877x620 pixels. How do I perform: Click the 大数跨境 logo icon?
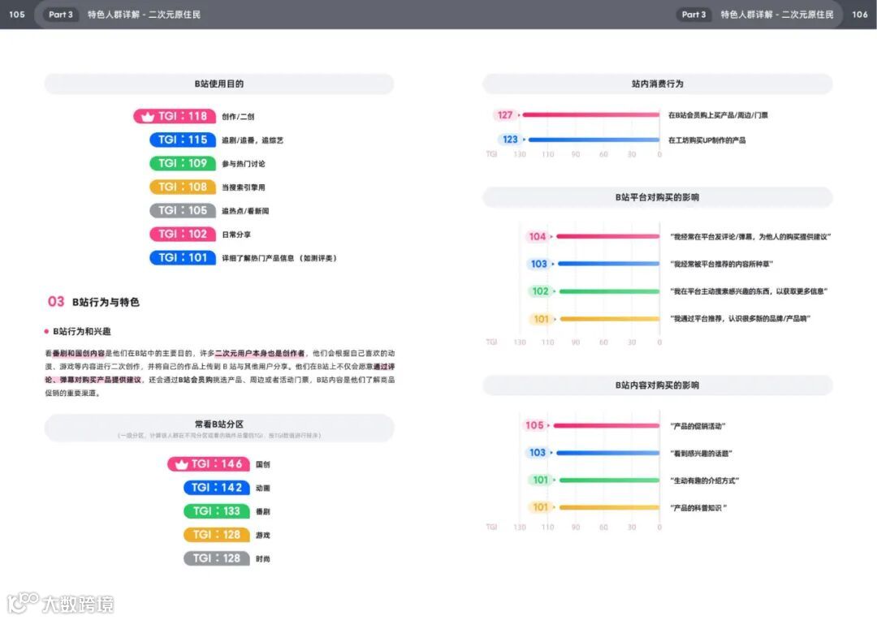coord(23,603)
